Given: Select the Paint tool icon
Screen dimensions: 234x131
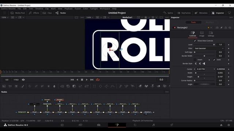Looking at the screenshot, I should (x=23, y=86).
